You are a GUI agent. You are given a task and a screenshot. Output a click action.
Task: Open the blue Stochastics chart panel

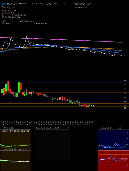pos(113,140)
